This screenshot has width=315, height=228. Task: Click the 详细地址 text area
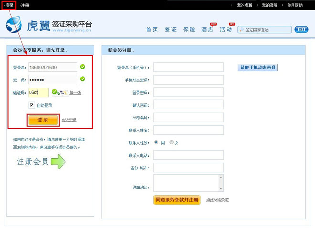click(x=189, y=183)
